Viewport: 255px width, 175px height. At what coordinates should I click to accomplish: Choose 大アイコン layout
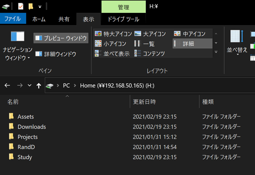click(x=150, y=34)
